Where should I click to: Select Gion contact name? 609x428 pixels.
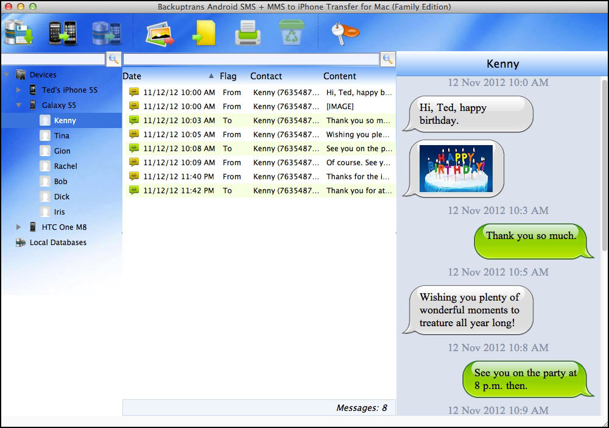62,151
